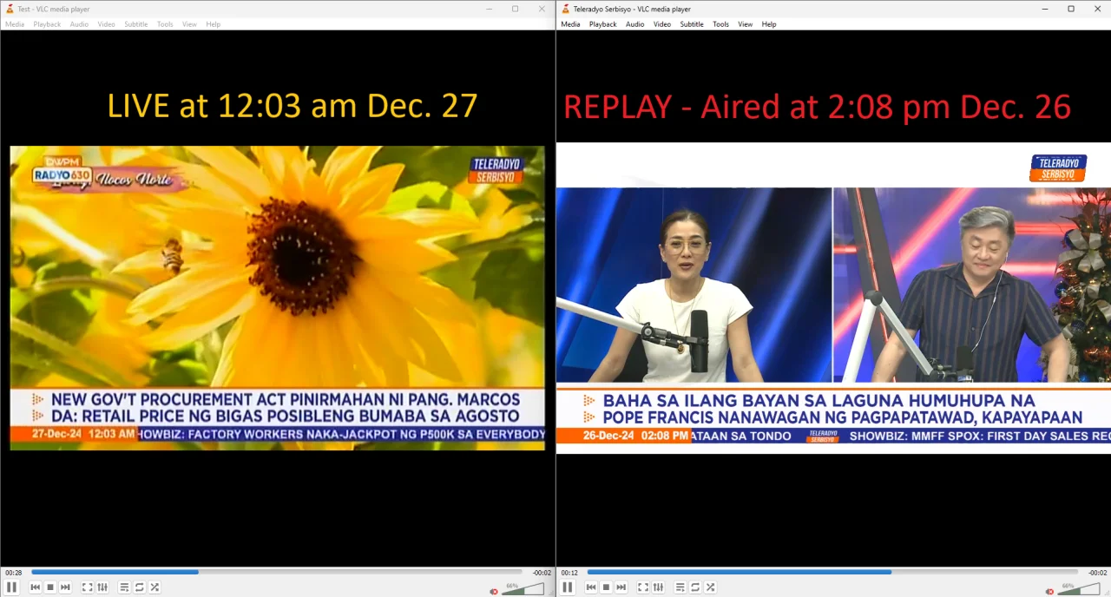Skip to next media in Test window
Screen dimensions: 1111x597
pos(65,587)
